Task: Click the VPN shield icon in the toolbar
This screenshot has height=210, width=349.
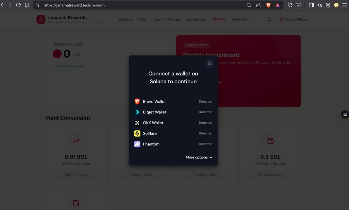Action: (328, 5)
